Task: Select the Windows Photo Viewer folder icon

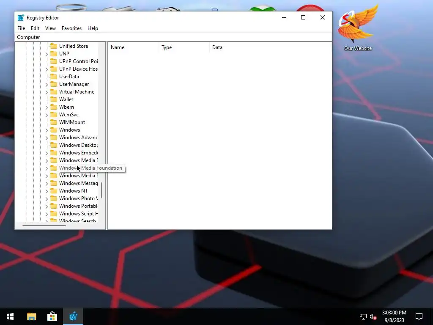Action: click(x=54, y=198)
